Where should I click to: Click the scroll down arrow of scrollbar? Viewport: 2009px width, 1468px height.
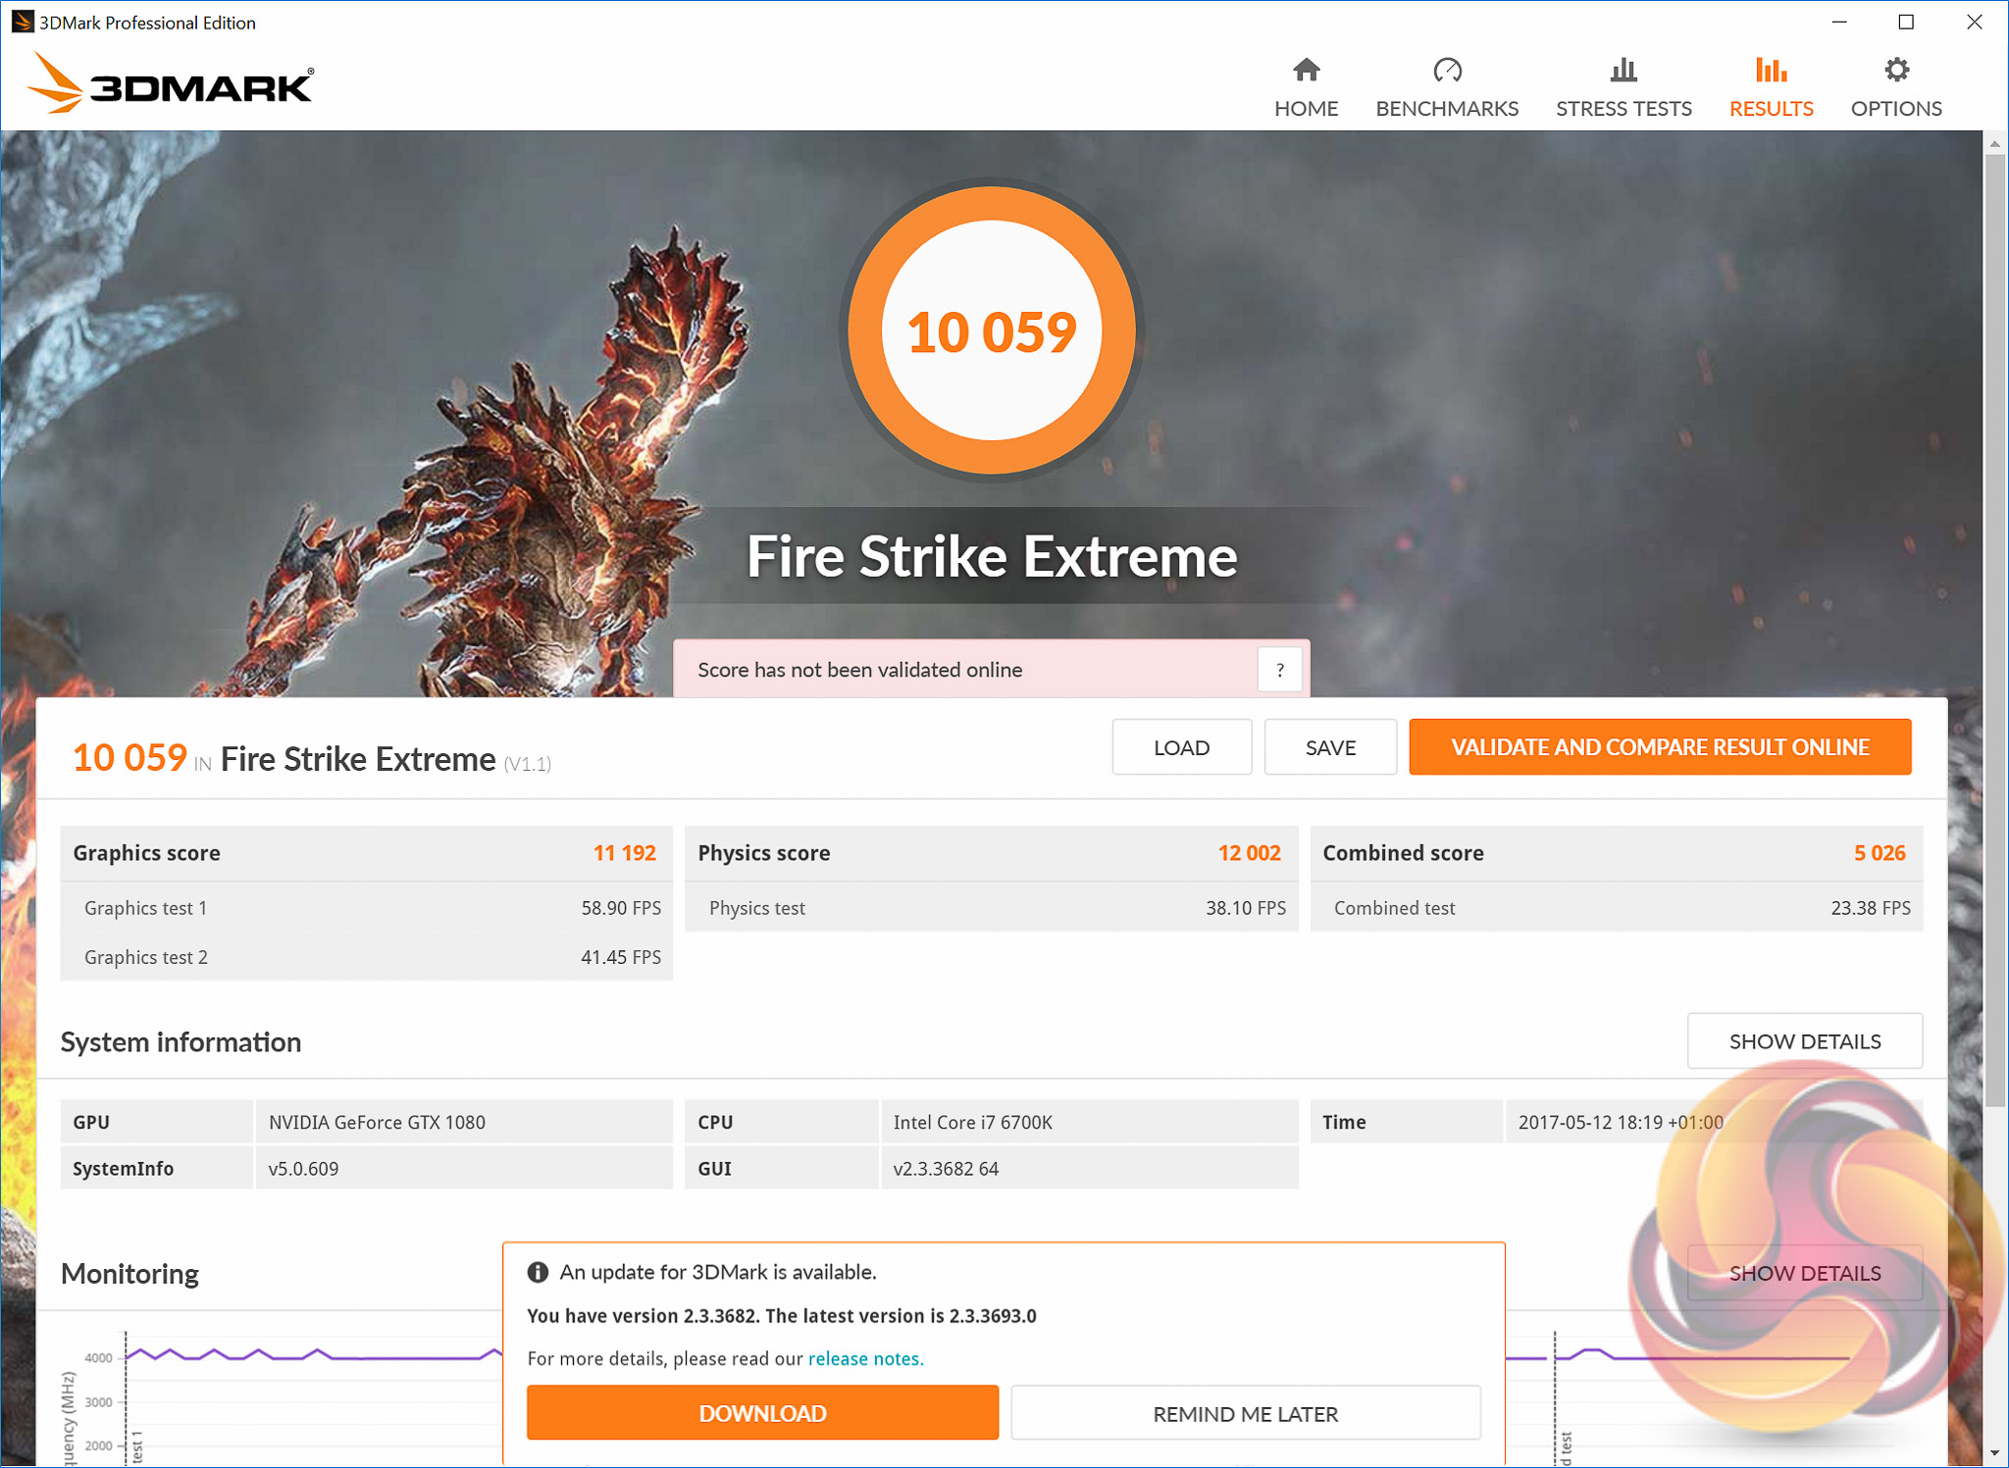(1994, 1453)
